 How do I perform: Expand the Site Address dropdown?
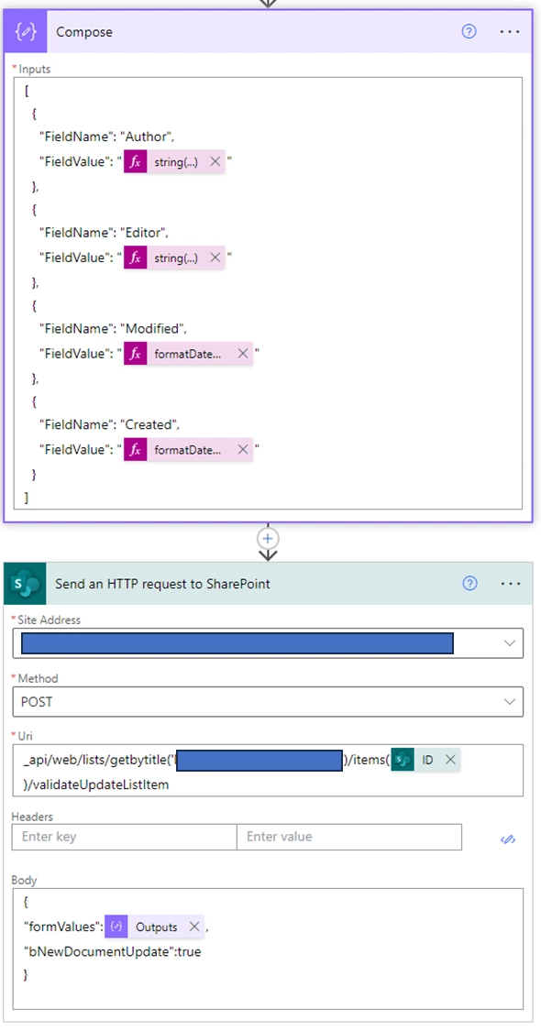click(510, 643)
